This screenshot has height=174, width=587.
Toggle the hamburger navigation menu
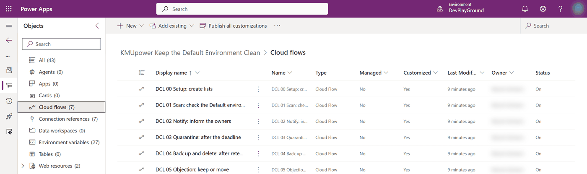pyautogui.click(x=9, y=26)
